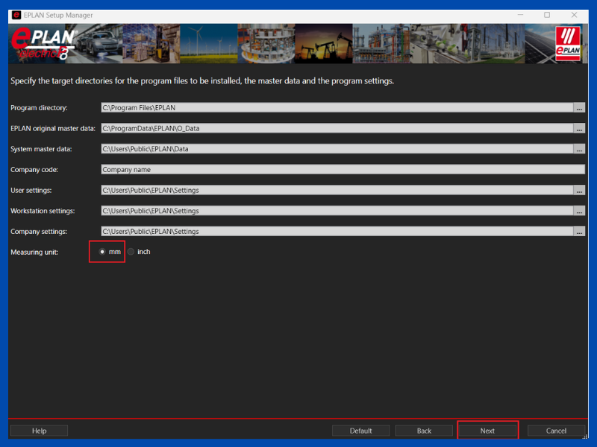Go back with the Back button
Viewport: 597px width, 447px height.
point(424,431)
